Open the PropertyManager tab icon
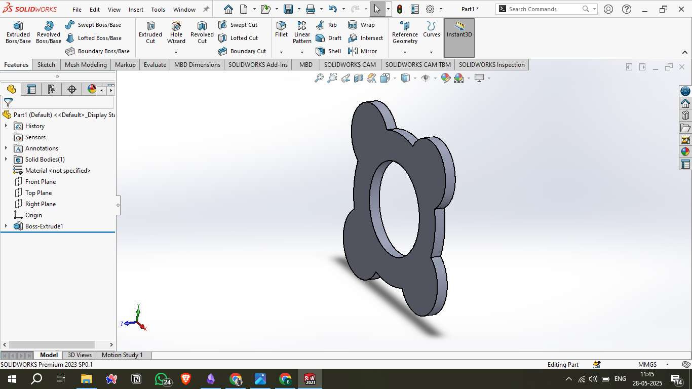The width and height of the screenshot is (692, 389). point(31,90)
